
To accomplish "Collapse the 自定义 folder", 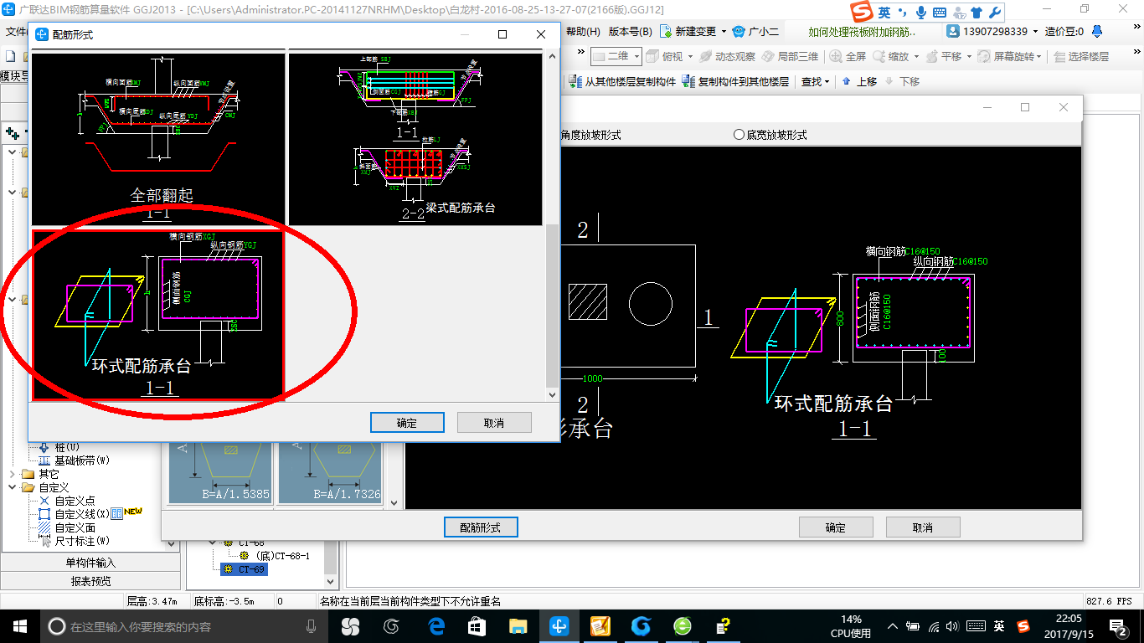I will (x=13, y=487).
